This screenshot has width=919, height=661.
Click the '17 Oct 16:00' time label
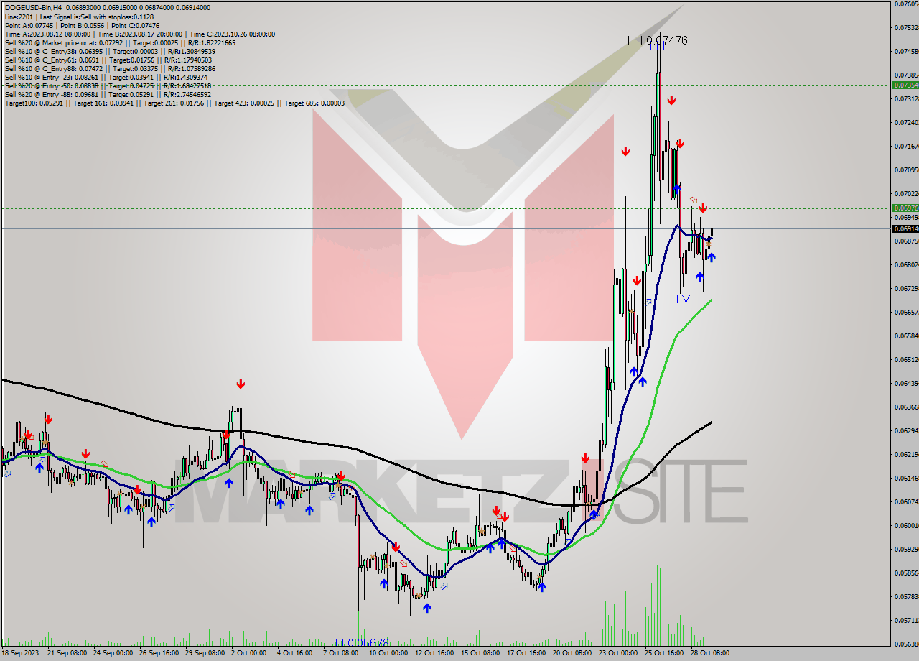[x=526, y=653]
